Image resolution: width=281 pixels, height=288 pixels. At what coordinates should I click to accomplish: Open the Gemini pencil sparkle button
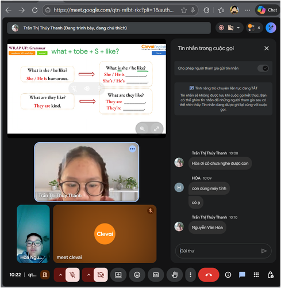[271, 28]
